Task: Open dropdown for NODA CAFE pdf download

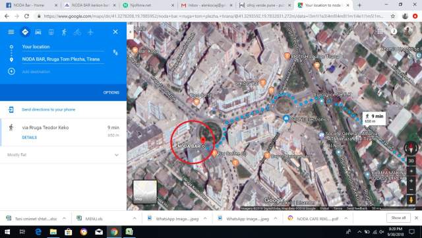Action: pos(346,218)
